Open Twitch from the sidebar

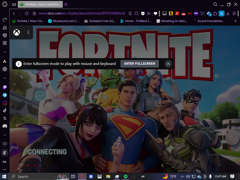point(5,87)
